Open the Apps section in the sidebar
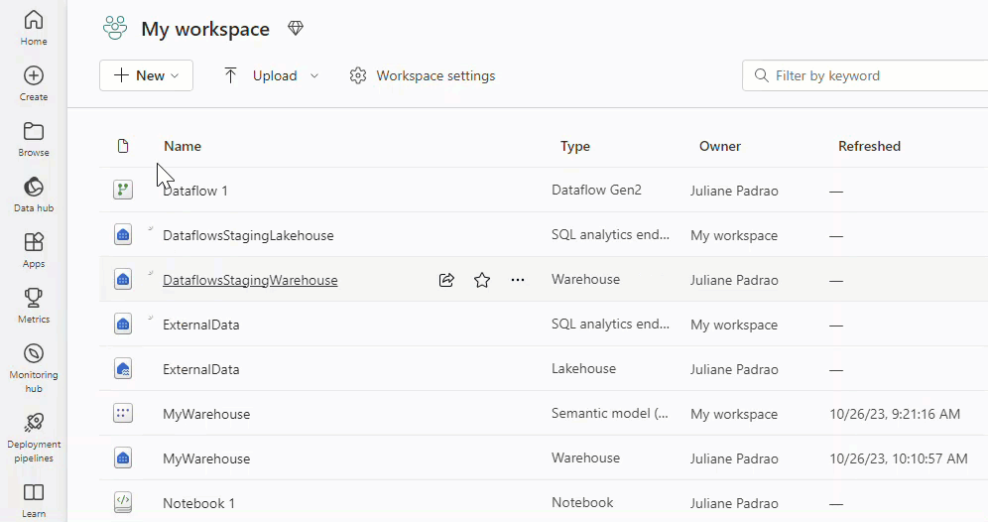988x522 pixels. click(x=33, y=249)
